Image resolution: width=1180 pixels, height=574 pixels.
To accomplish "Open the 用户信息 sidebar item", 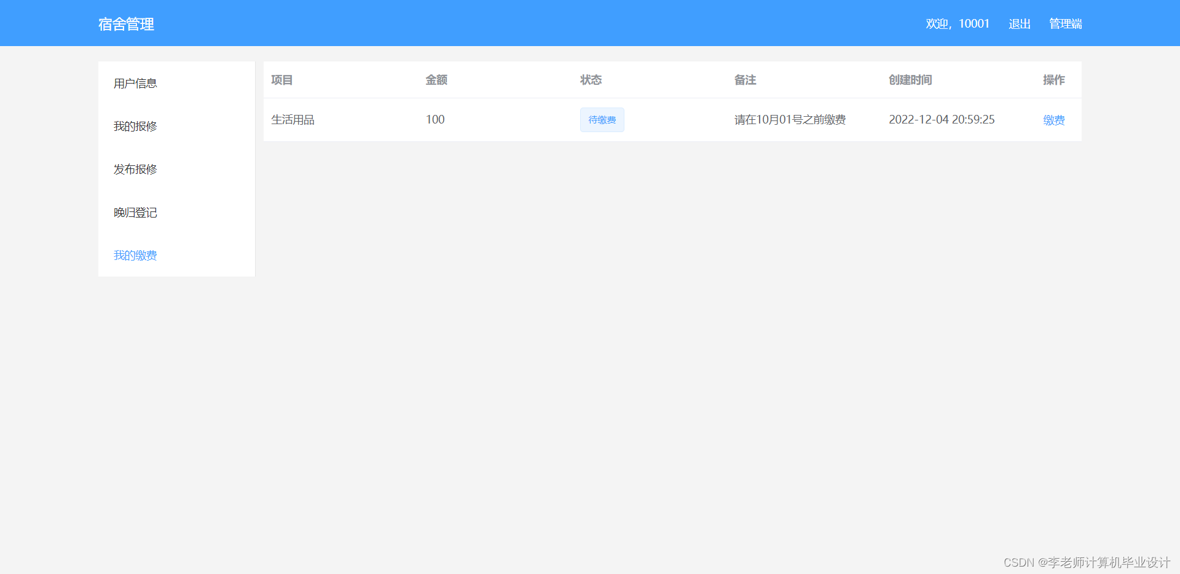I will pos(135,83).
